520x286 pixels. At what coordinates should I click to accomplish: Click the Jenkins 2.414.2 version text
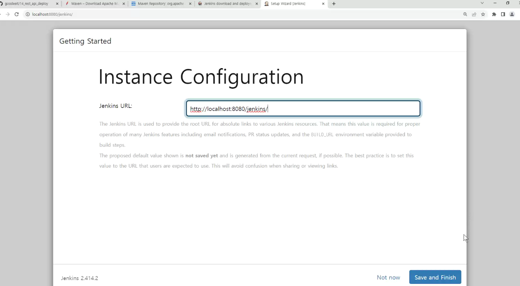[79, 278]
